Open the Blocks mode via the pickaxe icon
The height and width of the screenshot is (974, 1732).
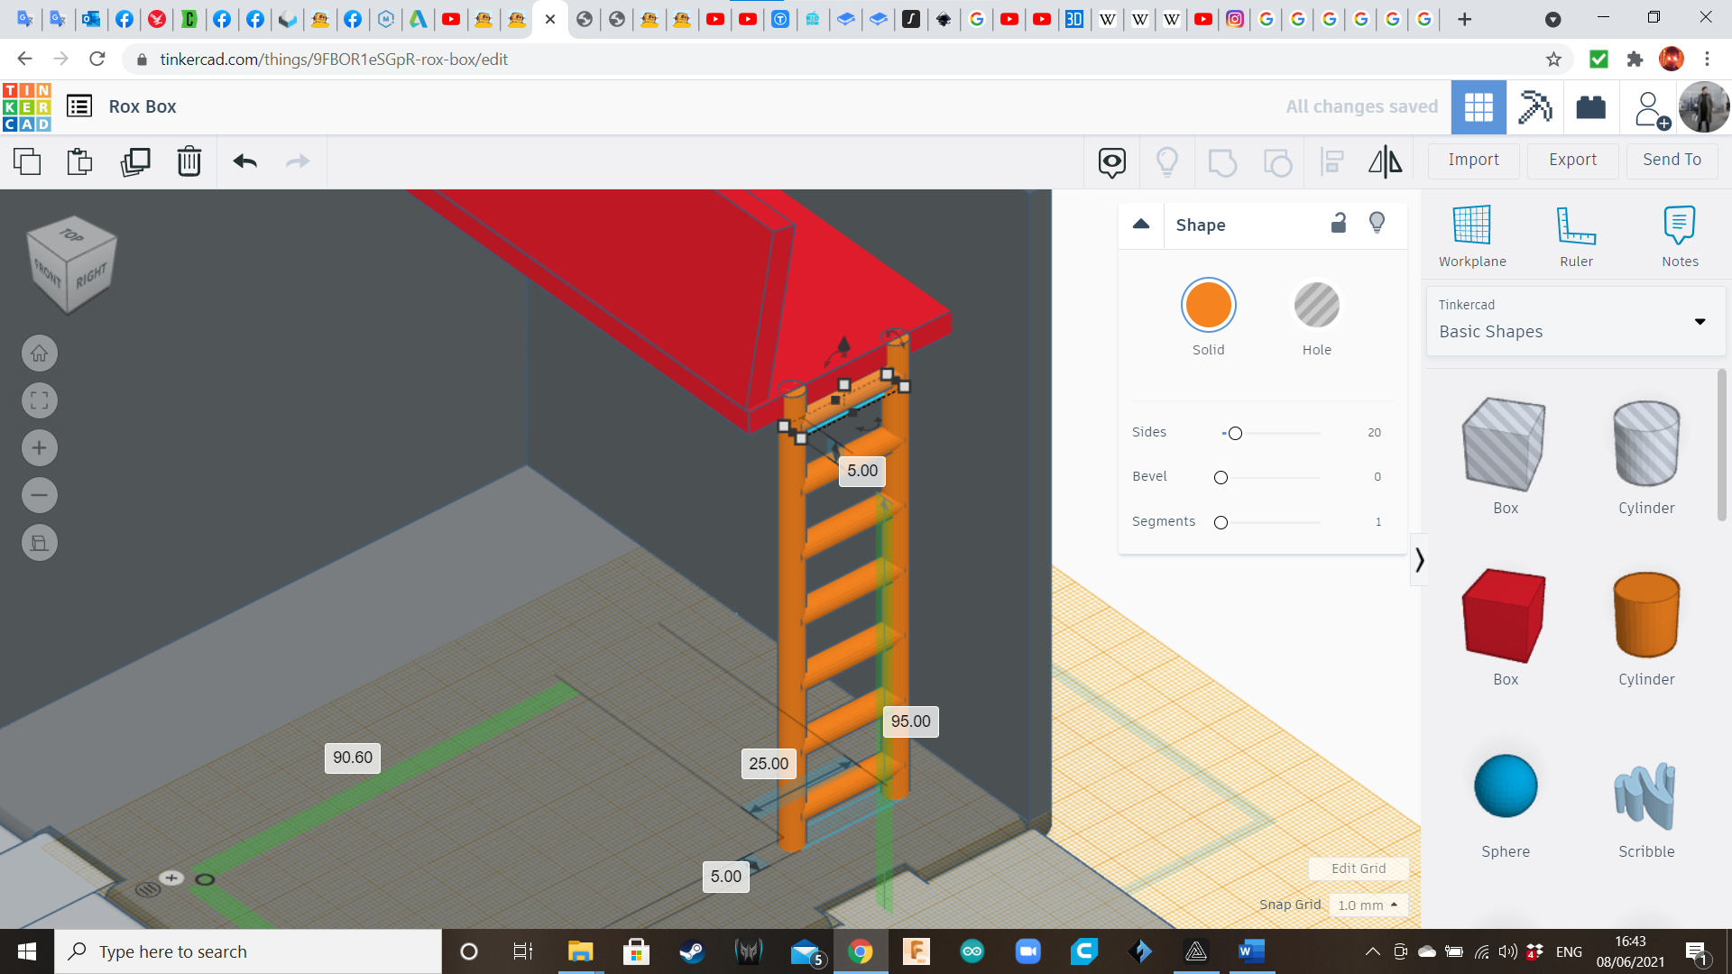tap(1534, 107)
